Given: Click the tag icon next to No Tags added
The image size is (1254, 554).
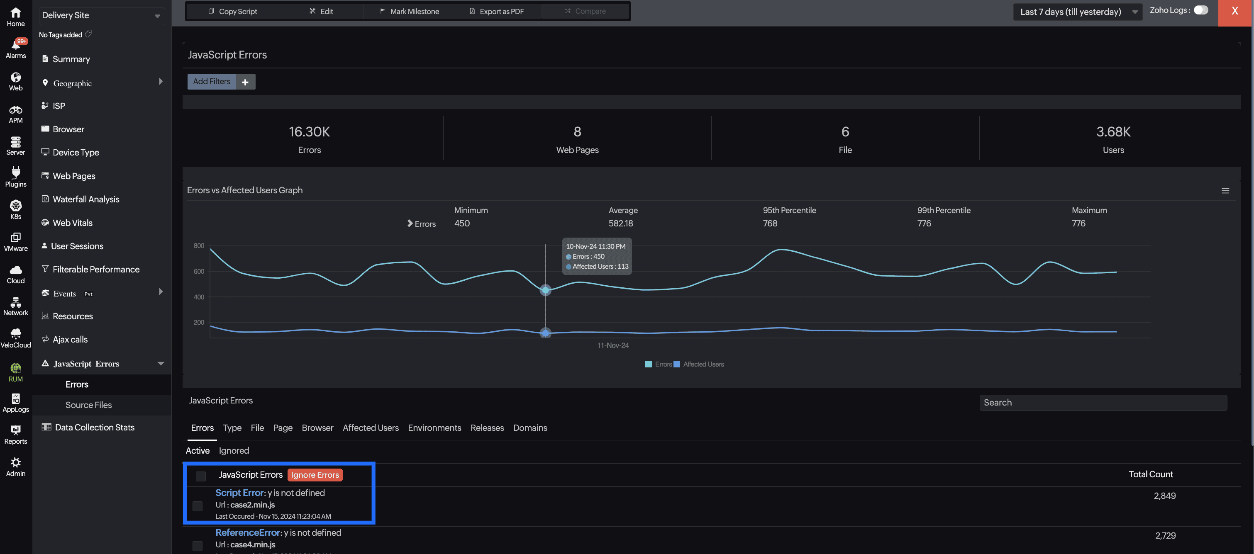Looking at the screenshot, I should click(x=88, y=34).
